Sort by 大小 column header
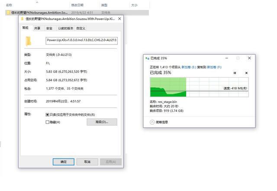The image size is (277, 191). (x=134, y=5)
